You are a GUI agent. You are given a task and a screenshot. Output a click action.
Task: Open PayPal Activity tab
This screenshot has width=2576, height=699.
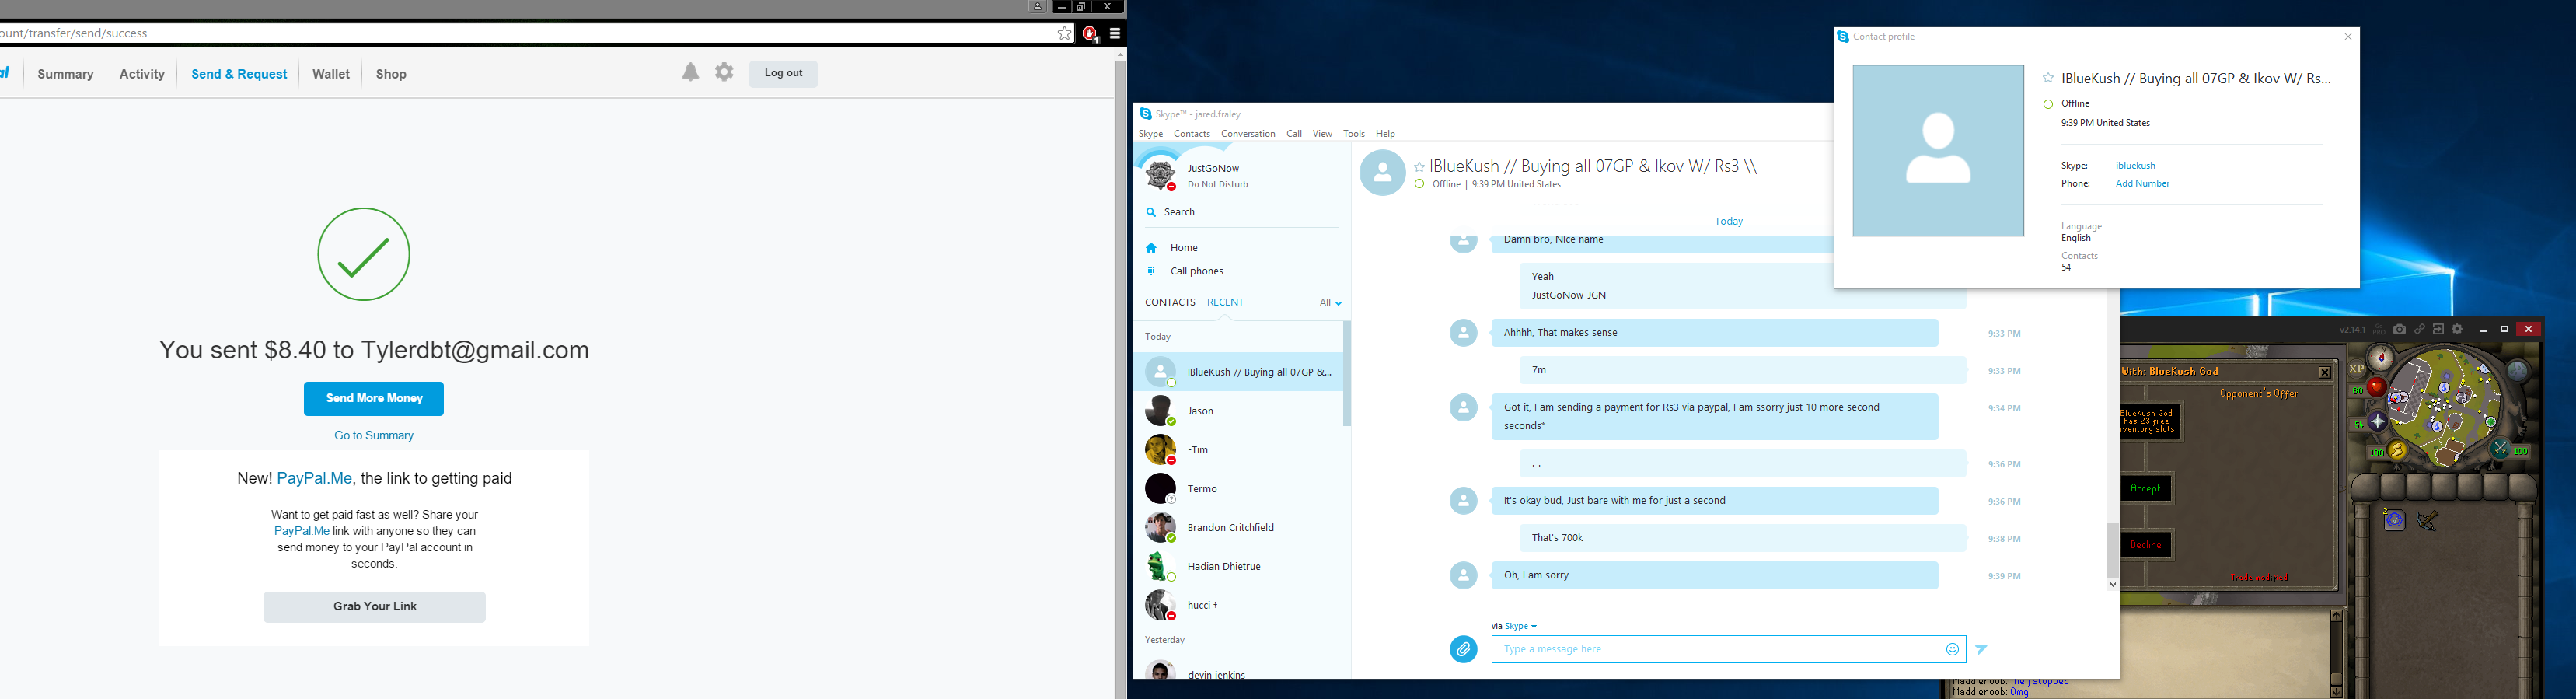tap(142, 74)
